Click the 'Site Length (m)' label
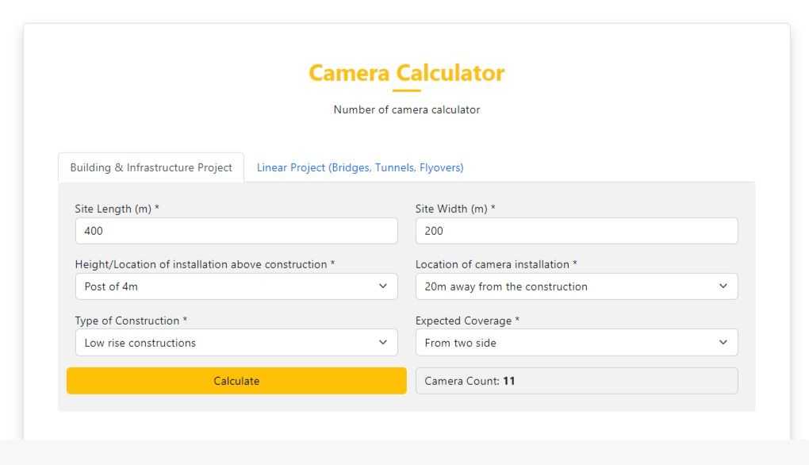Screen dimensions: 809x465 tap(117, 209)
